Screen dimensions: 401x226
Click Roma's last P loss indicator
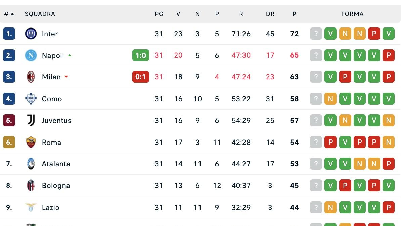(x=374, y=142)
